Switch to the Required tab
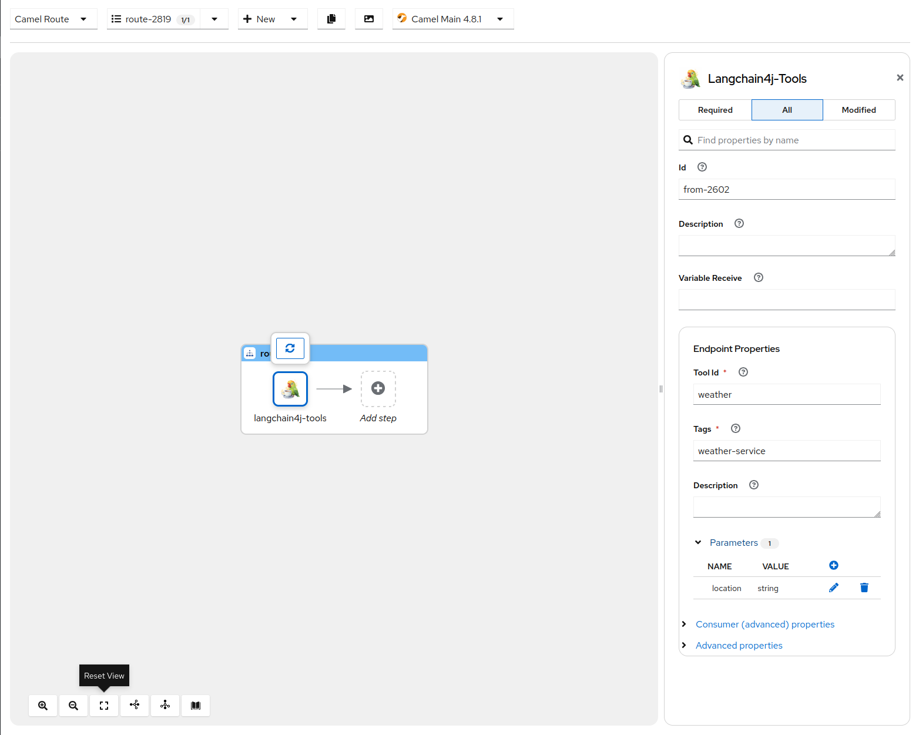The image size is (919, 735). 715,110
